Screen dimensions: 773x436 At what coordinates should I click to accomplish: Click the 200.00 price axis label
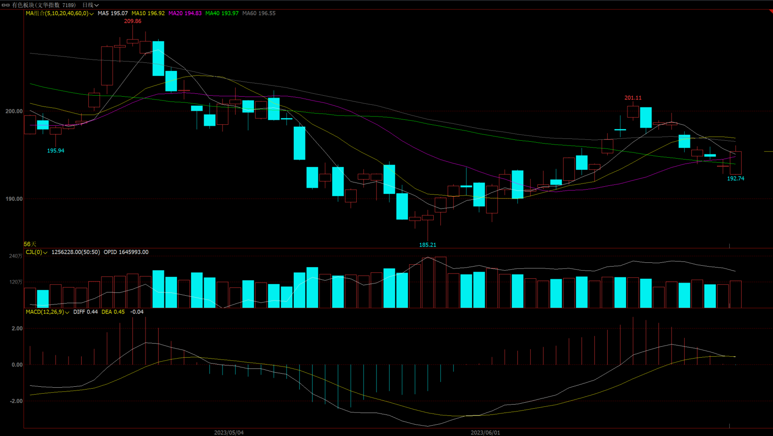pyautogui.click(x=14, y=112)
